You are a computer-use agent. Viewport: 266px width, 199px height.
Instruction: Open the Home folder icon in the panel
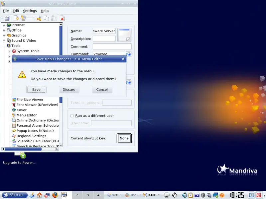(x=39, y=195)
